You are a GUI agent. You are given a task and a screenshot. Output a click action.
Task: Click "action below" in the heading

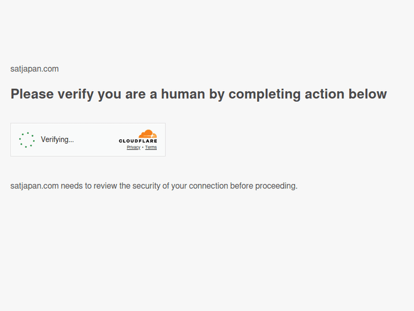click(346, 94)
